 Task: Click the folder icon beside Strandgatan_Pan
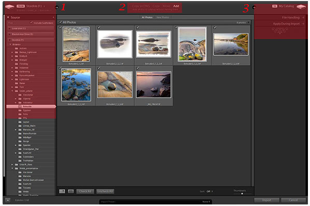[20, 149]
